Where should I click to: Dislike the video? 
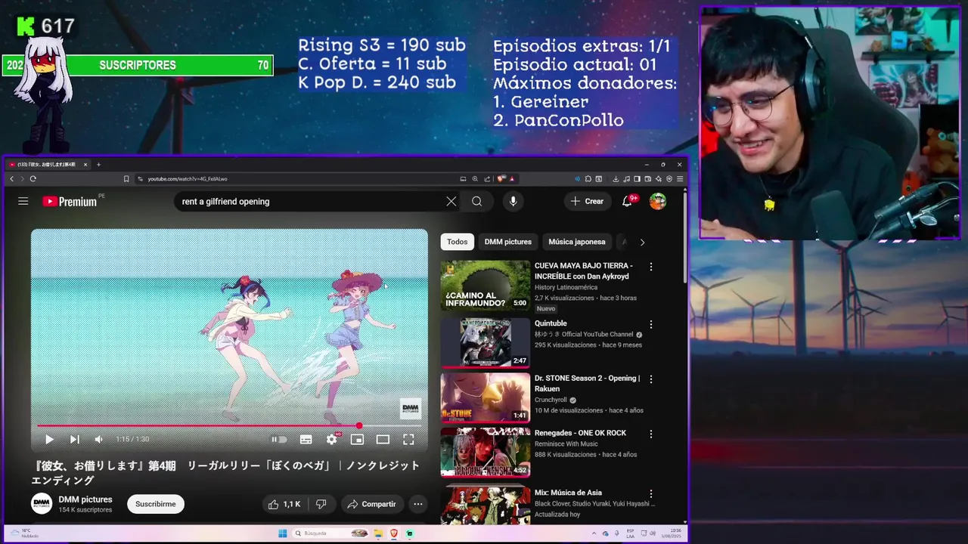321,504
